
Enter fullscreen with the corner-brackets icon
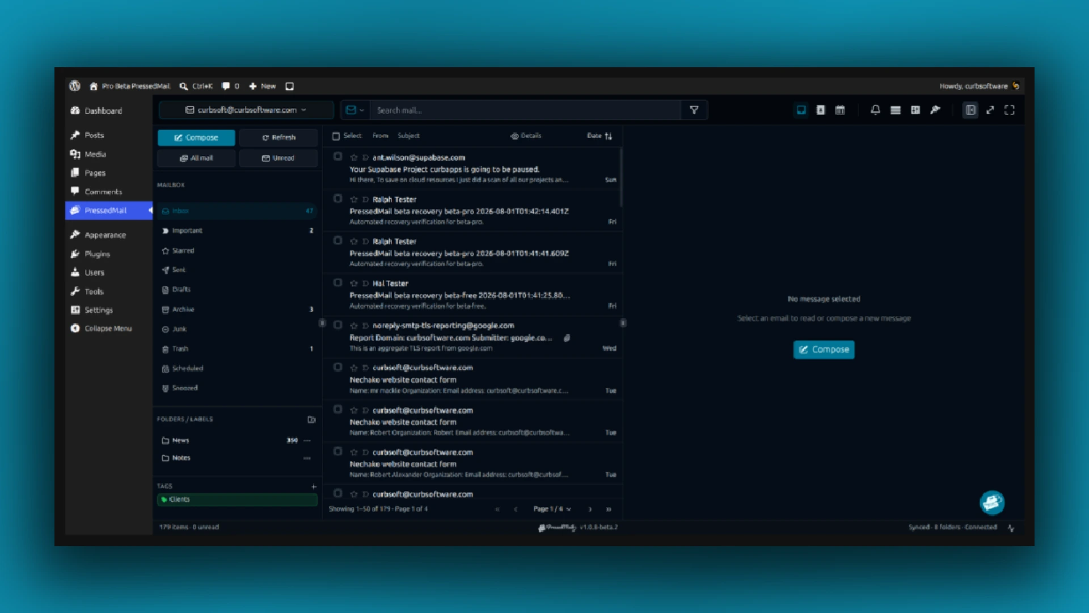click(x=1010, y=110)
